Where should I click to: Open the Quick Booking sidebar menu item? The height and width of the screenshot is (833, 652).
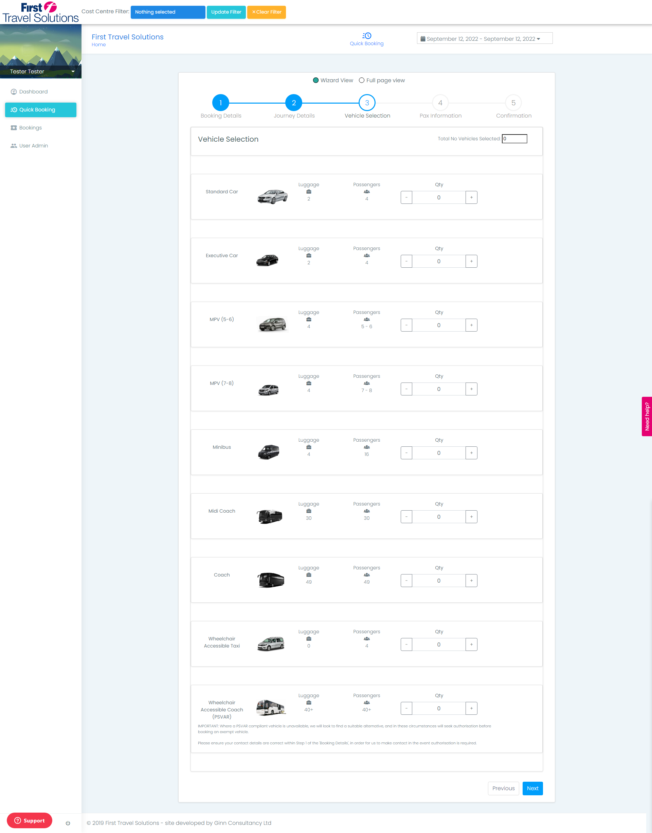40,110
